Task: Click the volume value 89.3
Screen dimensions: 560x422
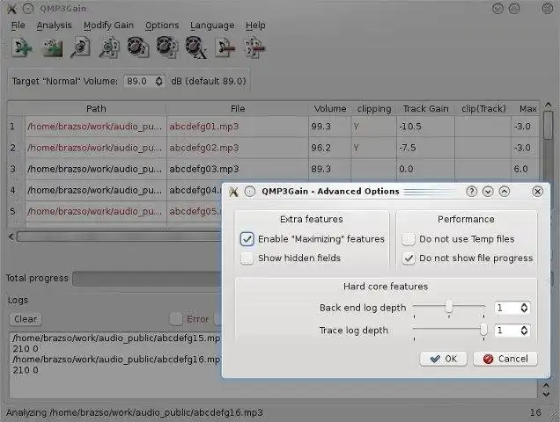Action: pos(321,169)
